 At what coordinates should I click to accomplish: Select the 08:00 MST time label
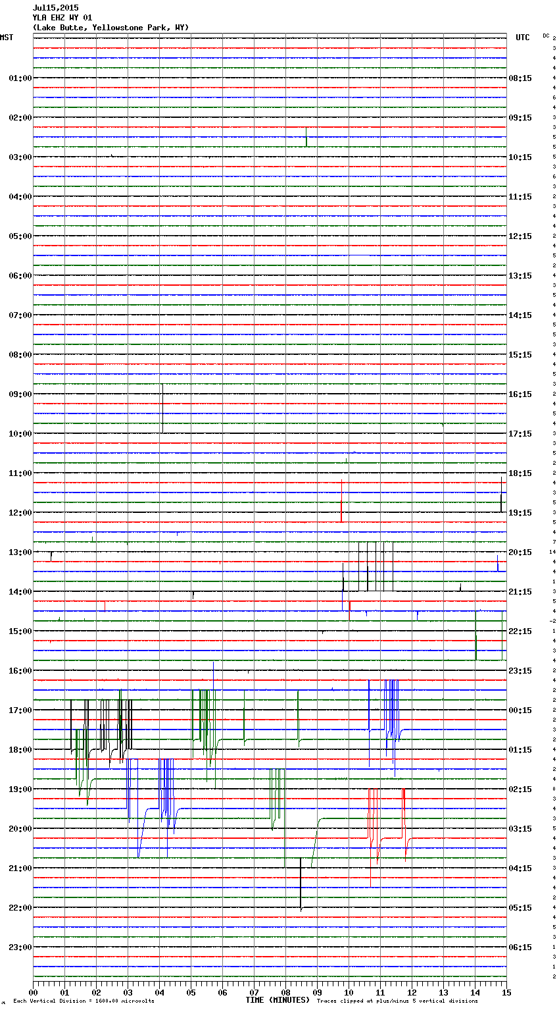[x=20, y=355]
